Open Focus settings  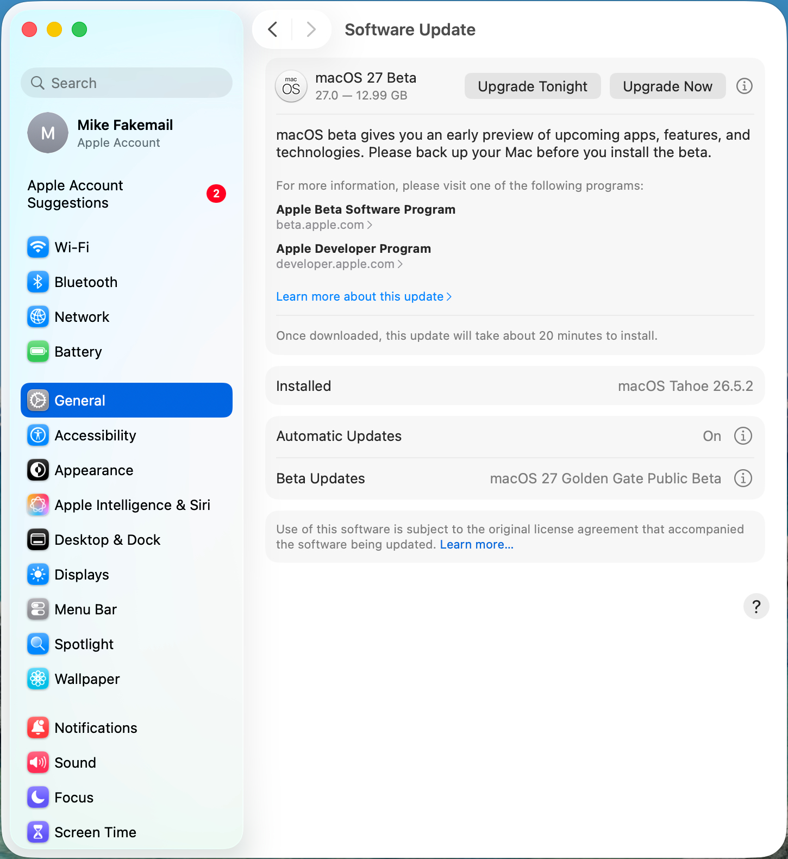point(126,798)
